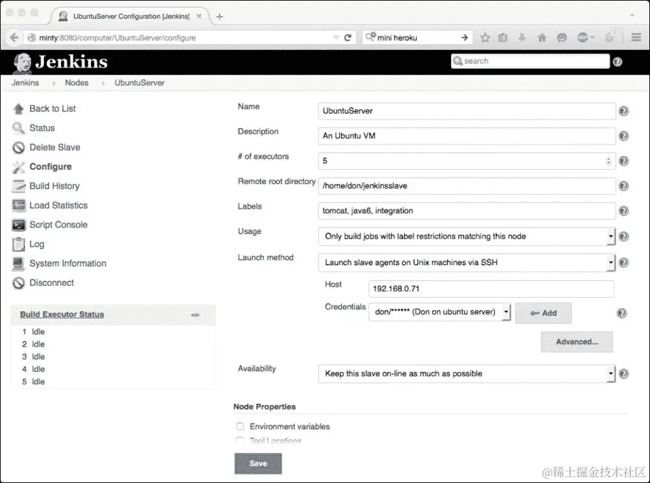Open help for the Usage dropdown
This screenshot has width=650, height=483.
tap(623, 237)
